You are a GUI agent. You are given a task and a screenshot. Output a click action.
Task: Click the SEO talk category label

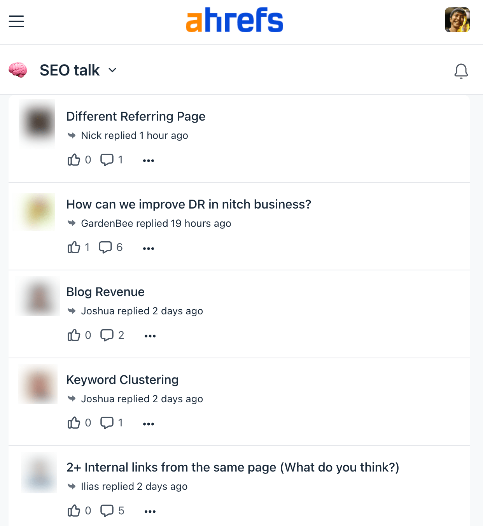click(70, 70)
